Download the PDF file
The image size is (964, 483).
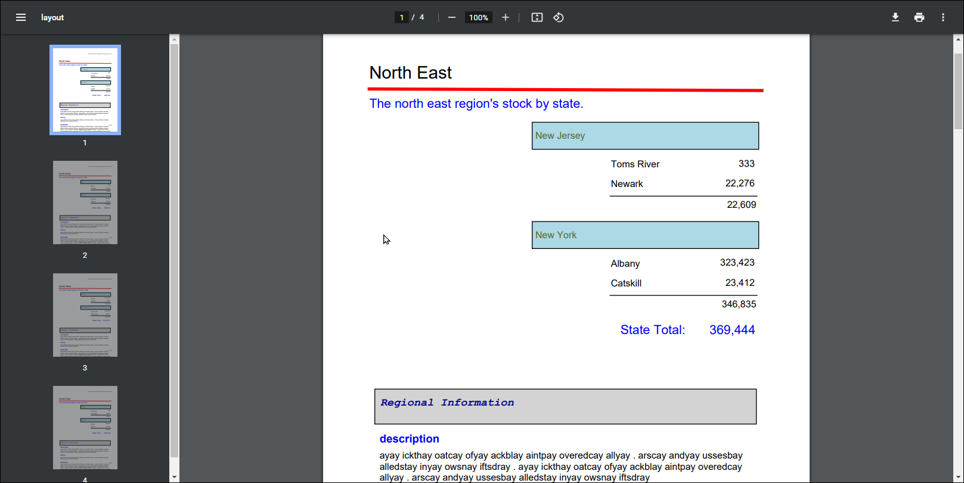pos(895,17)
